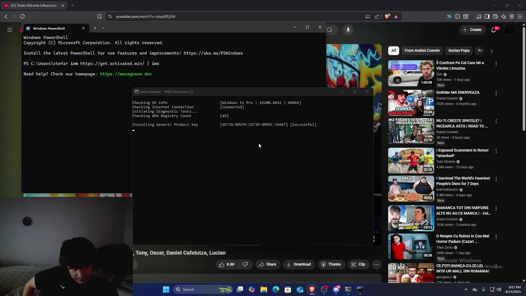This screenshot has width=526, height=296.
Task: Click the browser address bar URL
Action: click(x=145, y=16)
